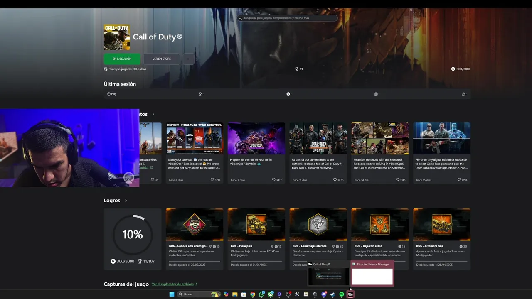Switch to OBS Studio in taskbar
Image resolution: width=532 pixels, height=299 pixels.
coord(288,294)
